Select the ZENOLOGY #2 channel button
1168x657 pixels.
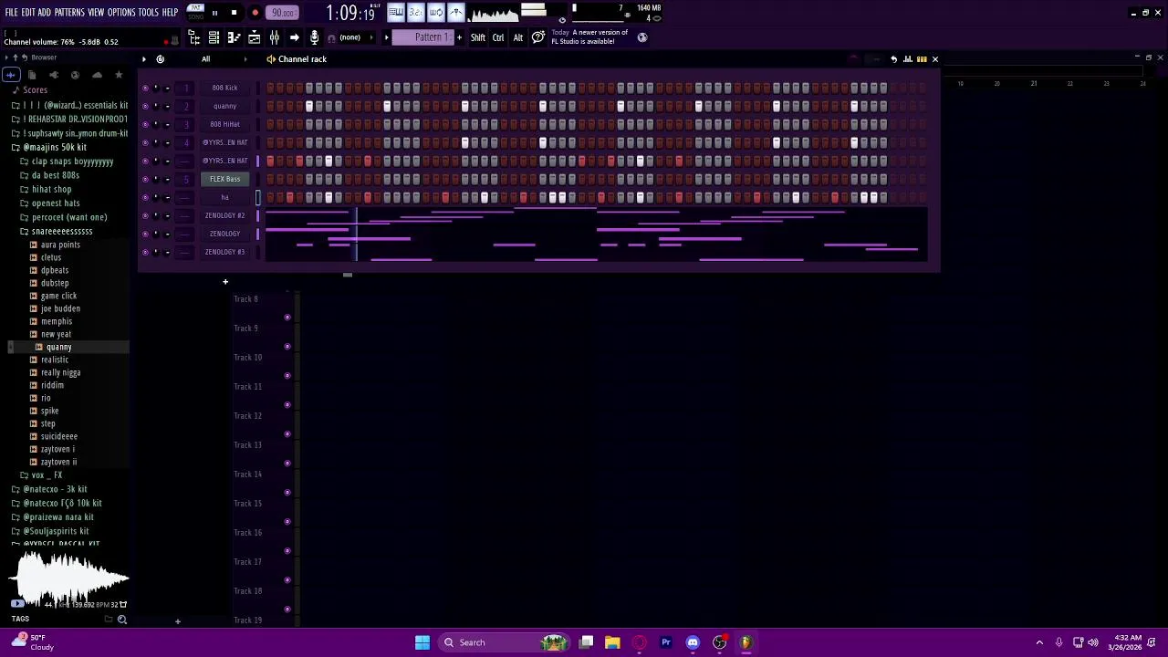click(224, 215)
